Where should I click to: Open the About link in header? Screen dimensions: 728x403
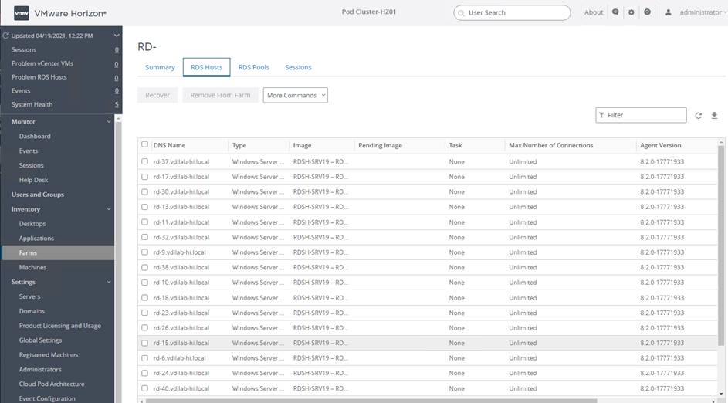click(594, 12)
